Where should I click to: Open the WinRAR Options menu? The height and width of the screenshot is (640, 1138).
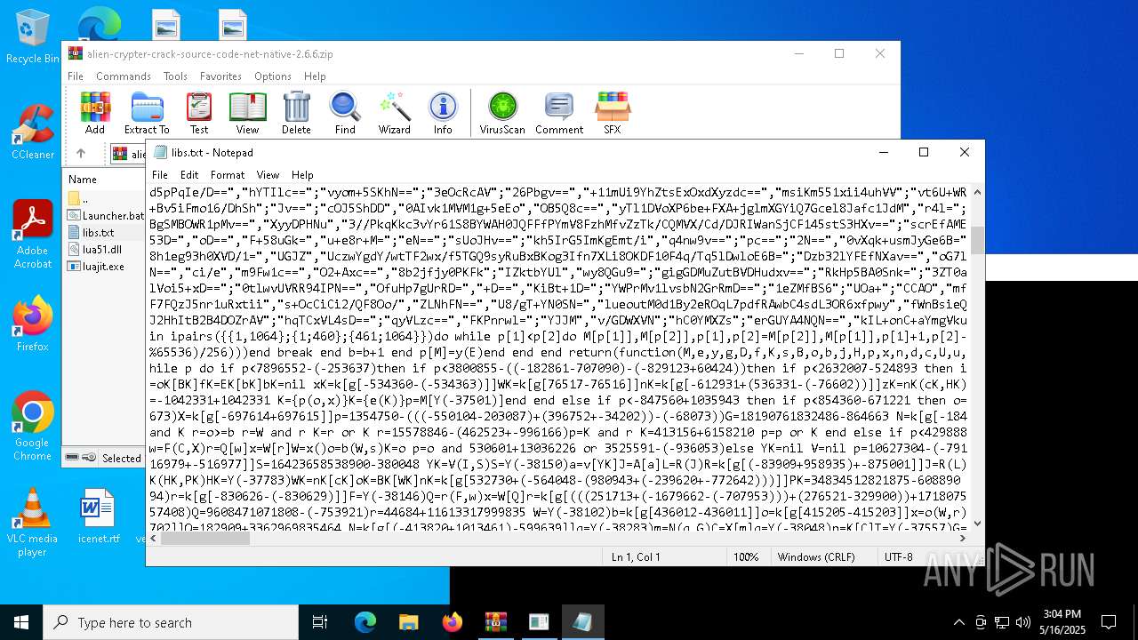coord(273,76)
